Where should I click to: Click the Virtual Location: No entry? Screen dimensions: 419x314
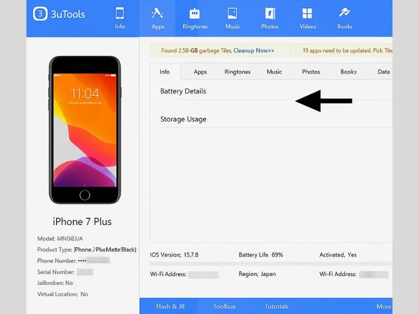[x=63, y=294]
